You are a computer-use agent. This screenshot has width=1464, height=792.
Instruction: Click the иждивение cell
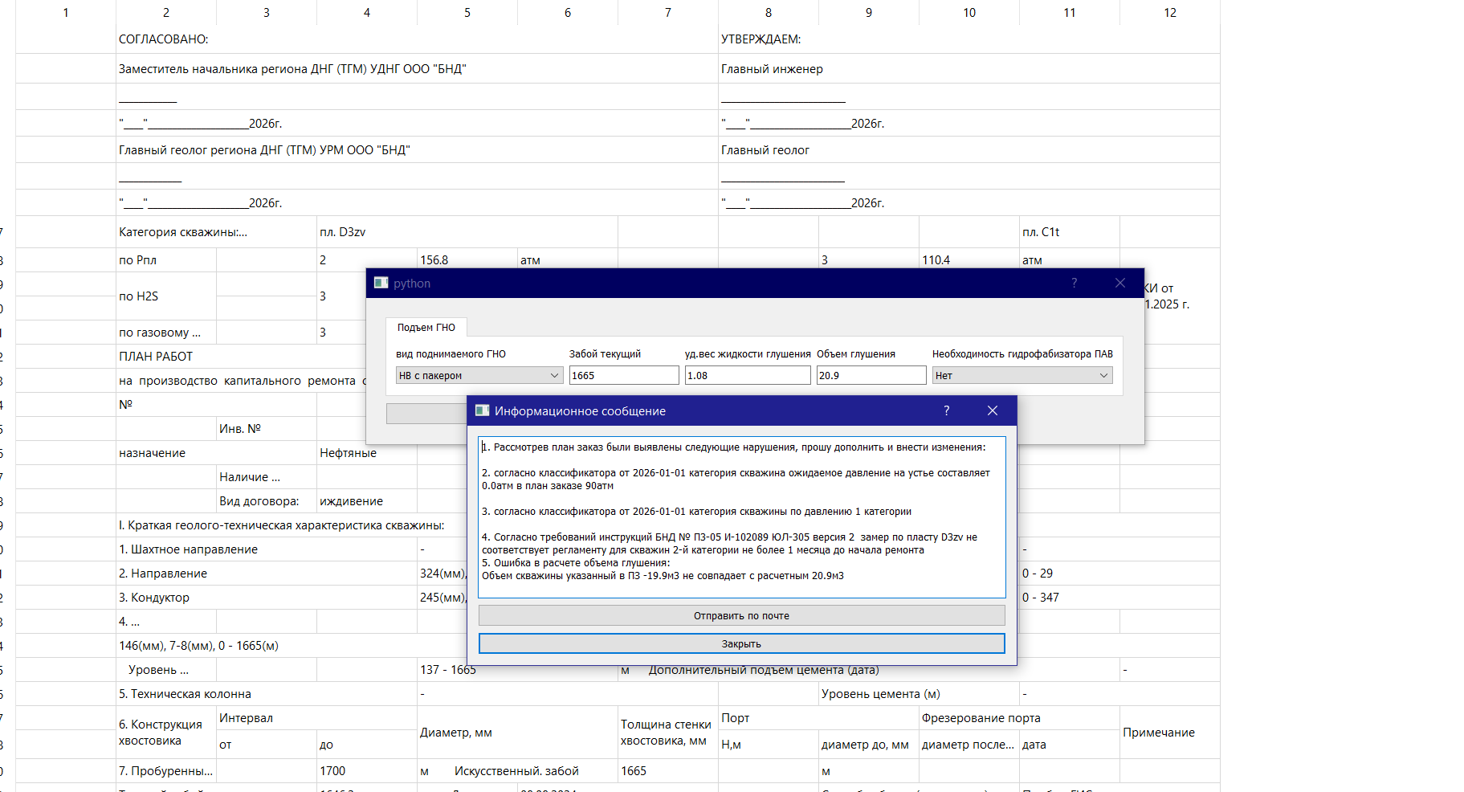(x=367, y=501)
